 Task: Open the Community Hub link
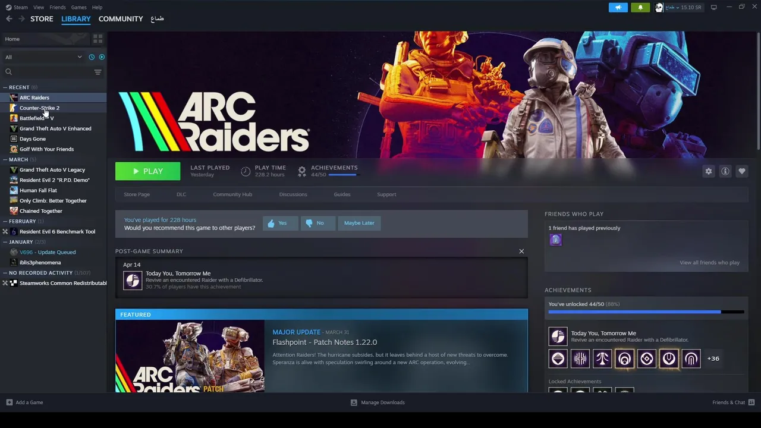tap(232, 194)
